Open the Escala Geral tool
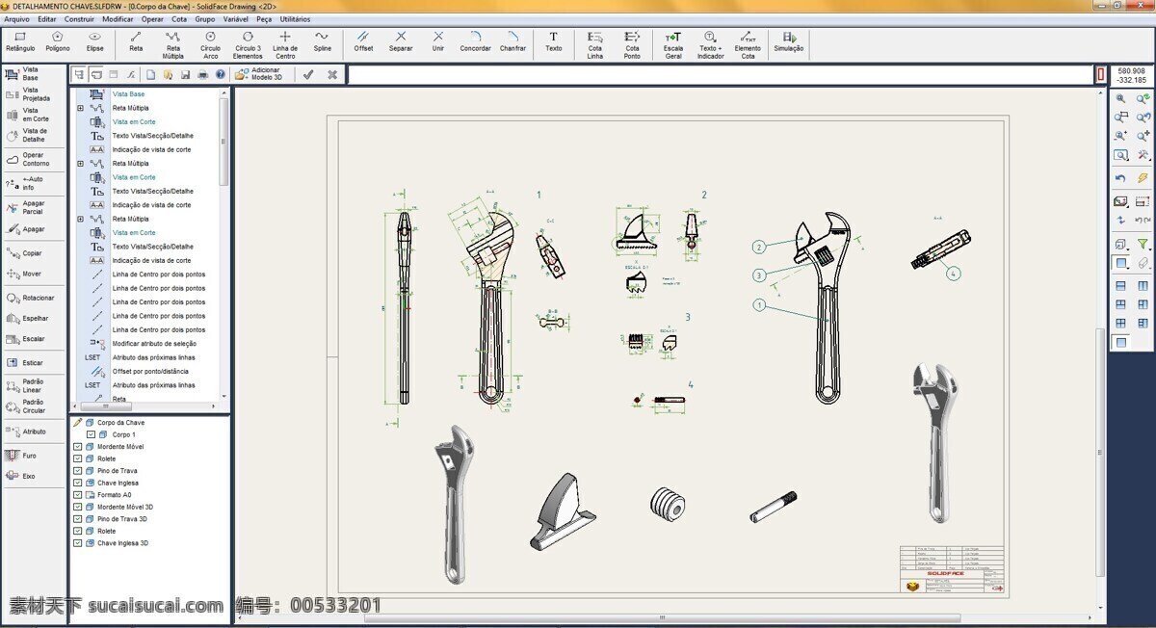The height and width of the screenshot is (628, 1156). [x=673, y=46]
